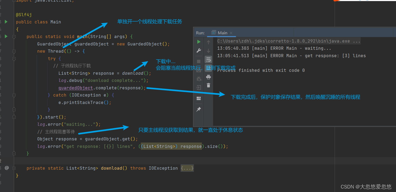Image resolution: width=396 pixels, height=192 pixels.
Task: Click the 'Run:' tool window label
Action: tap(200, 33)
